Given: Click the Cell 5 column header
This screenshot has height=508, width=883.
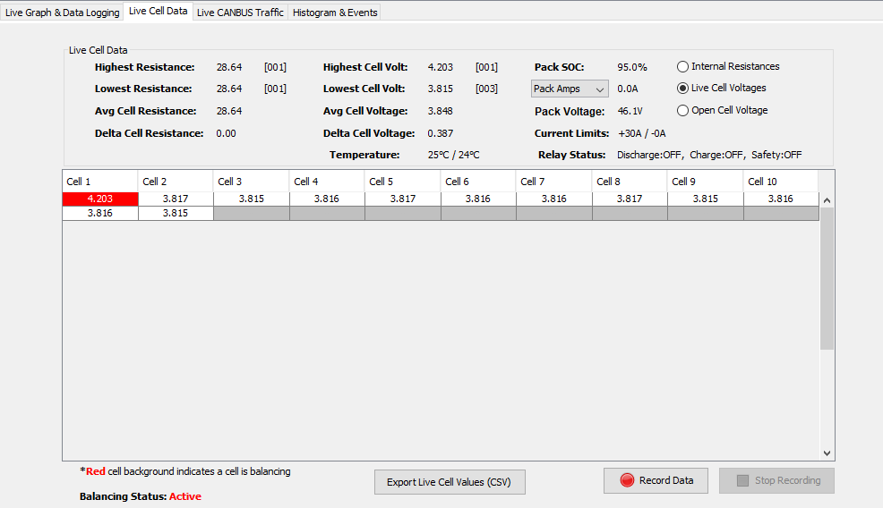Looking at the screenshot, I should click(x=402, y=182).
